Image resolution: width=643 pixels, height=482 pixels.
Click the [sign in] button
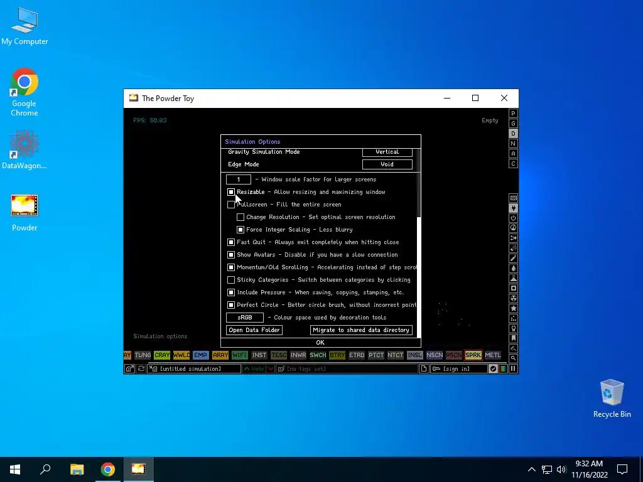tap(459, 369)
